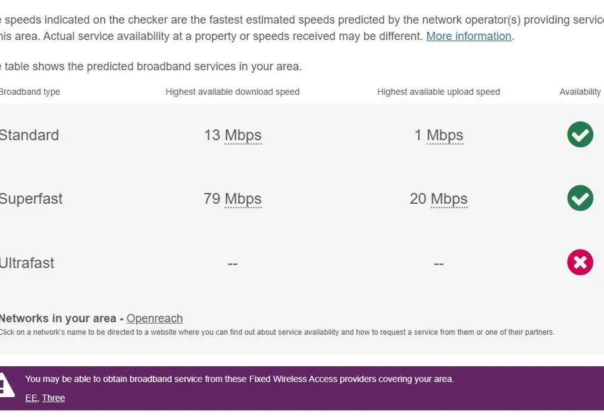Screen dimensions: 604x417
Task: Click the Standard broadband type label
Action: 29,135
